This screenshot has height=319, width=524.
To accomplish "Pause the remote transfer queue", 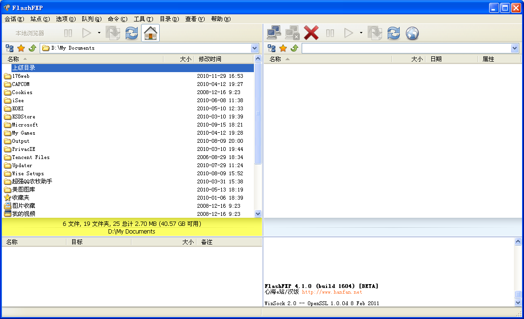I will 330,32.
